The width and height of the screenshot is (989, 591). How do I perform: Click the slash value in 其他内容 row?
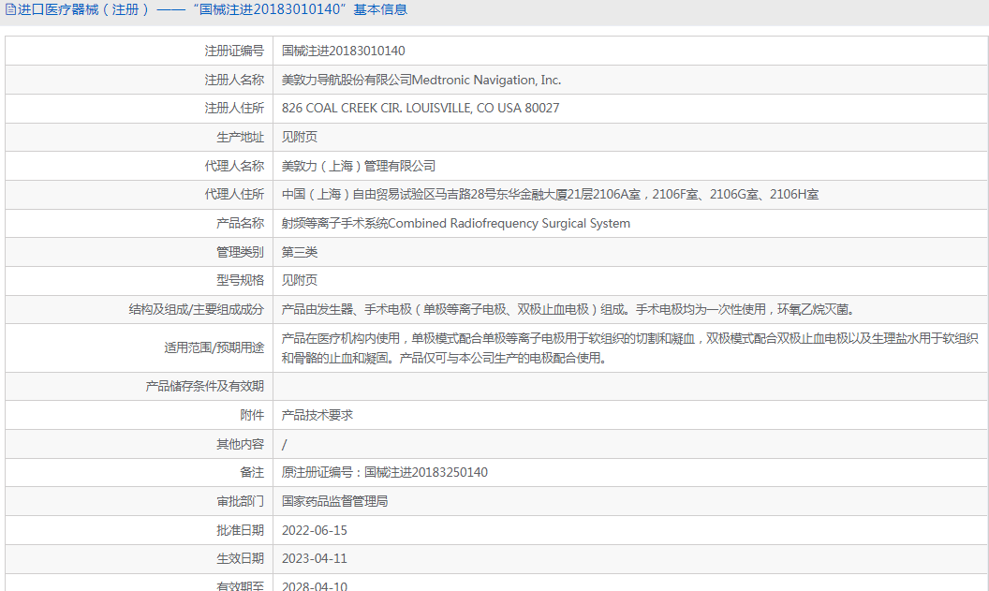tap(285, 445)
